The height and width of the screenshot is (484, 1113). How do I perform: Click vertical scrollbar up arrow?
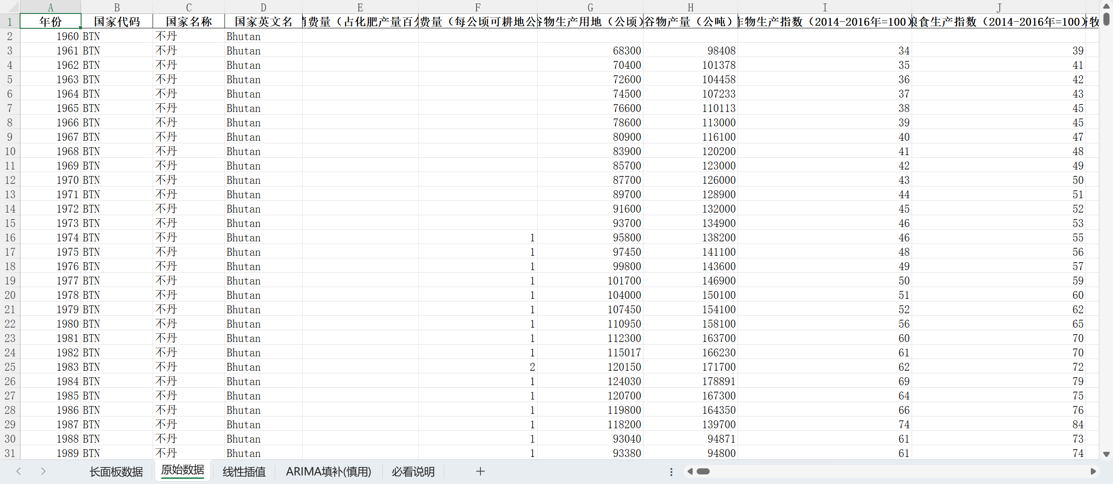click(1106, 6)
